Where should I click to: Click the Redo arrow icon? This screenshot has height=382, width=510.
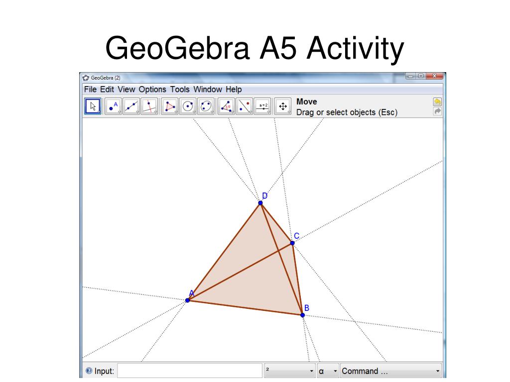[437, 111]
